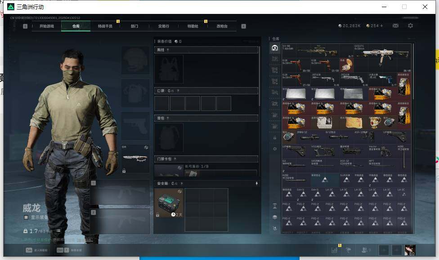Click the bottom icon in the warehouse sidebar

[x=275, y=229]
